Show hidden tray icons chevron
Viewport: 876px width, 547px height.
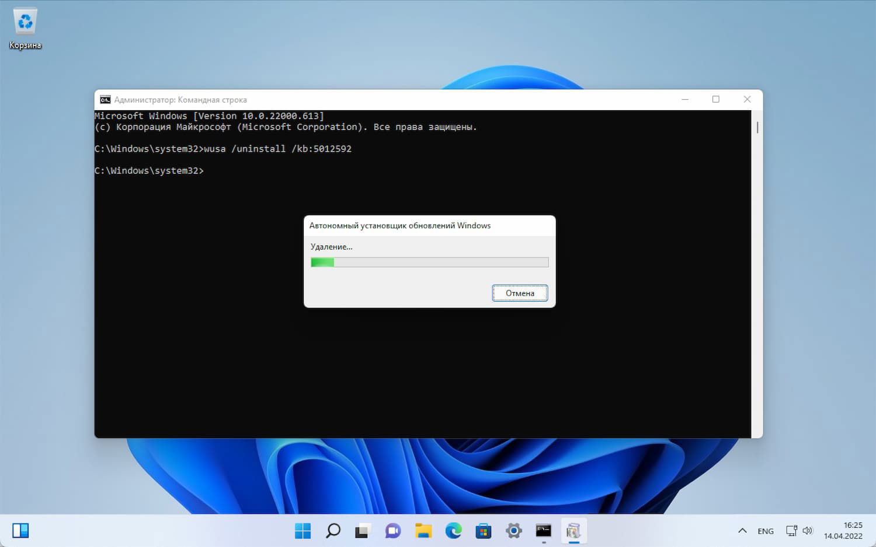coord(742,531)
